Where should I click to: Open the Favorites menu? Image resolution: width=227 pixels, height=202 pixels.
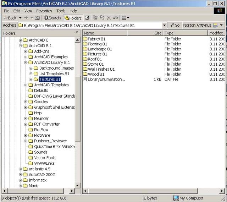click(44, 11)
